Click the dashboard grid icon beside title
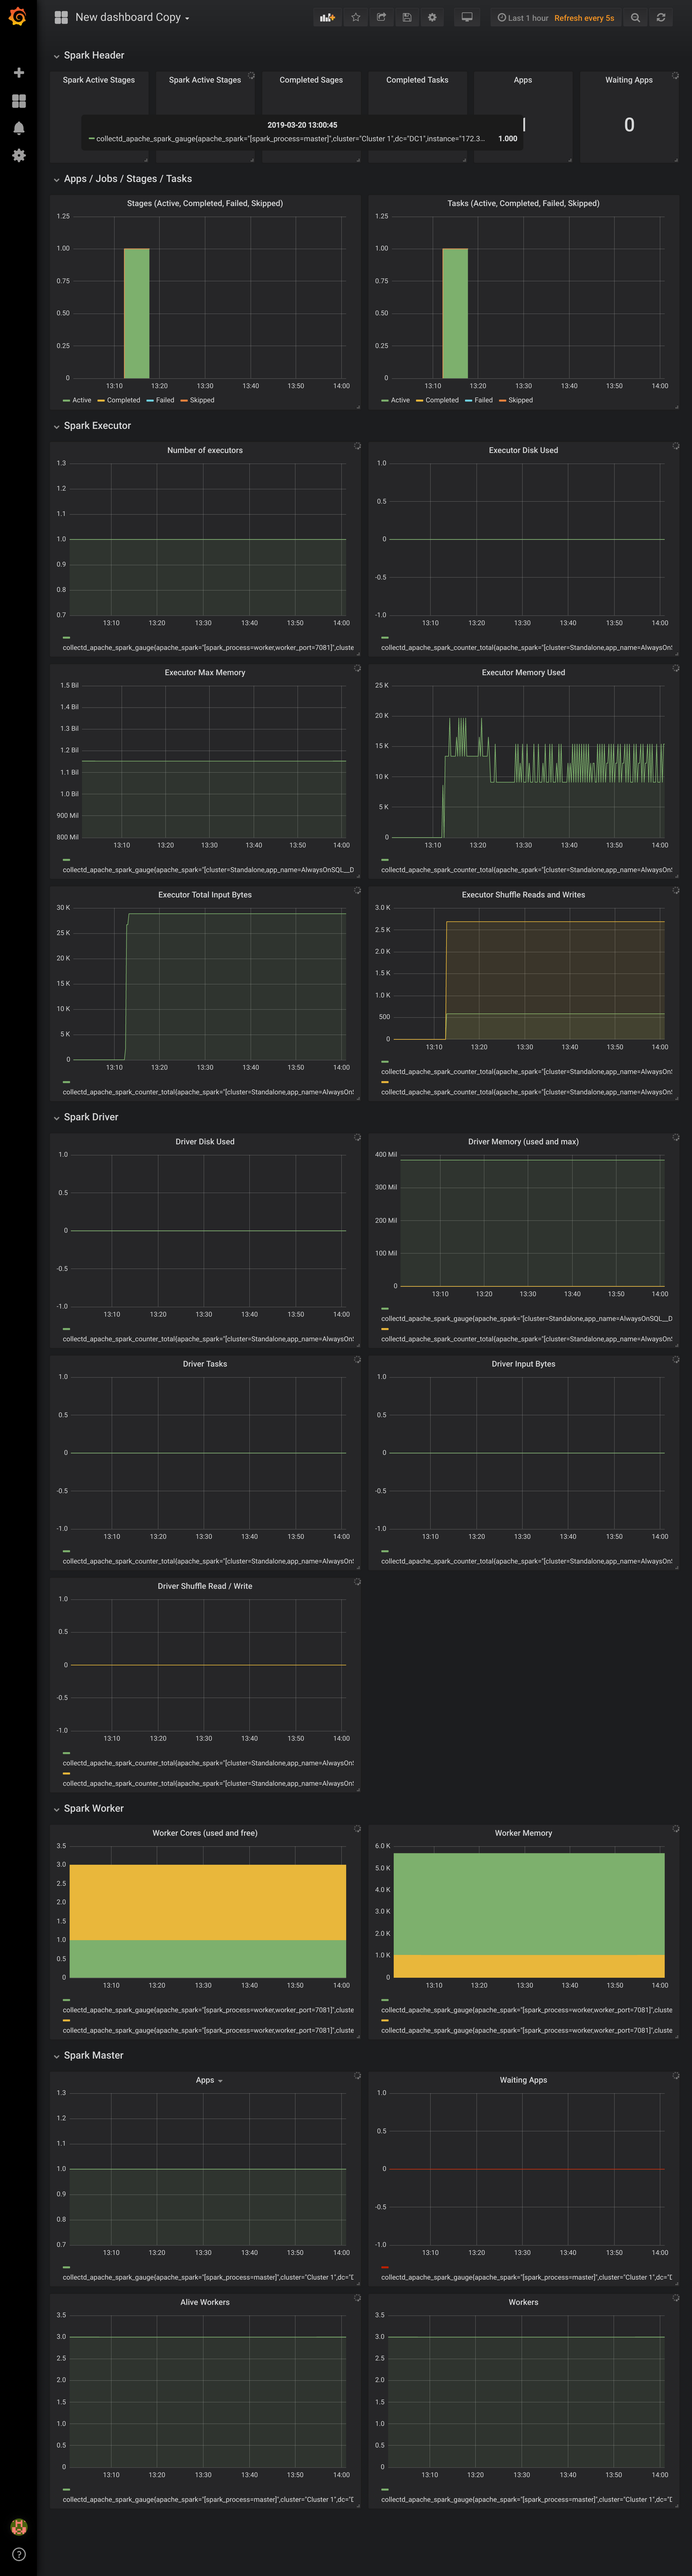Screen dimensions: 692x2576 61,17
